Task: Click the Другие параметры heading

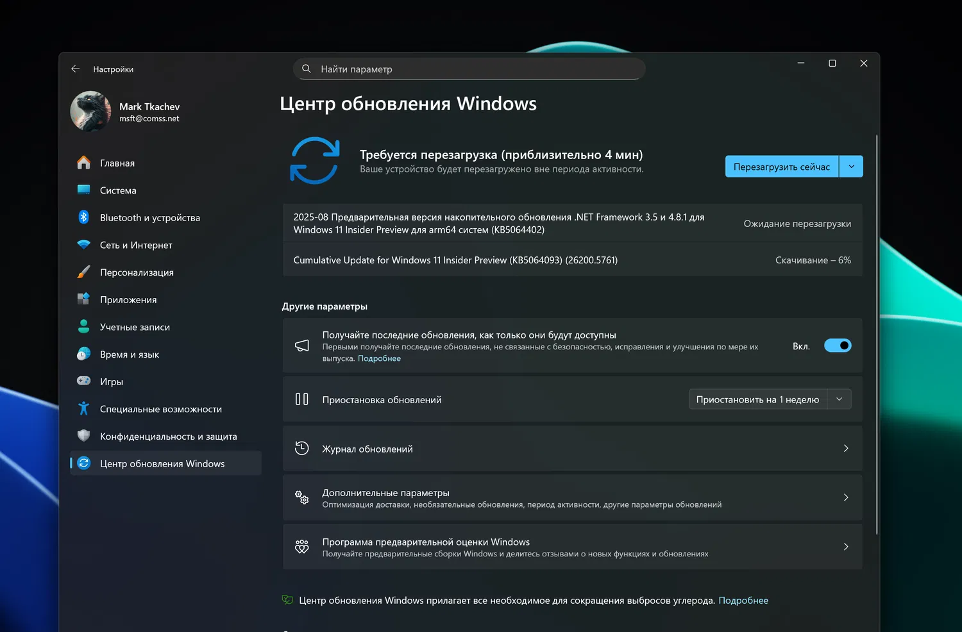Action: [x=325, y=306]
